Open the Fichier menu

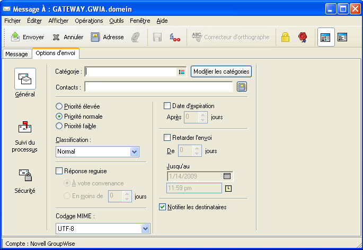[x=13, y=21]
